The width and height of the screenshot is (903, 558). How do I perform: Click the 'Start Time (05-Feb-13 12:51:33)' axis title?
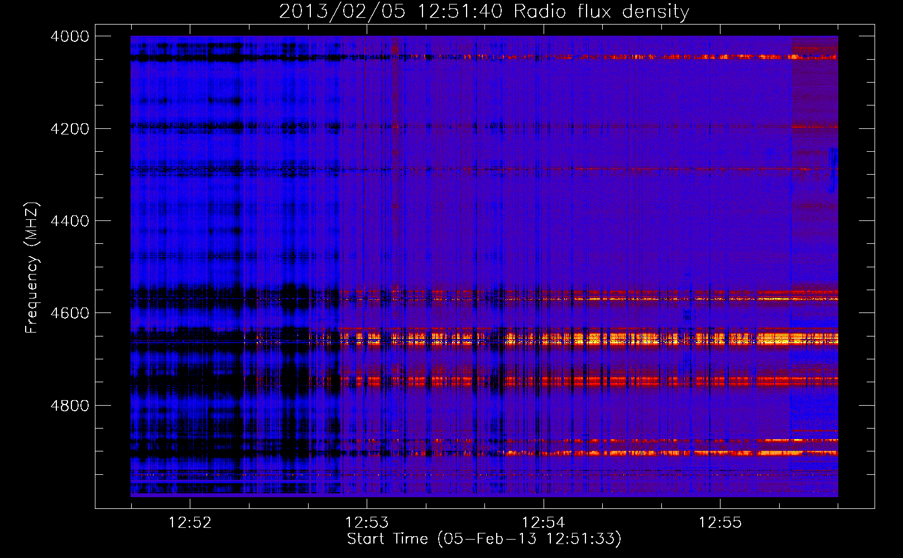[x=484, y=539]
